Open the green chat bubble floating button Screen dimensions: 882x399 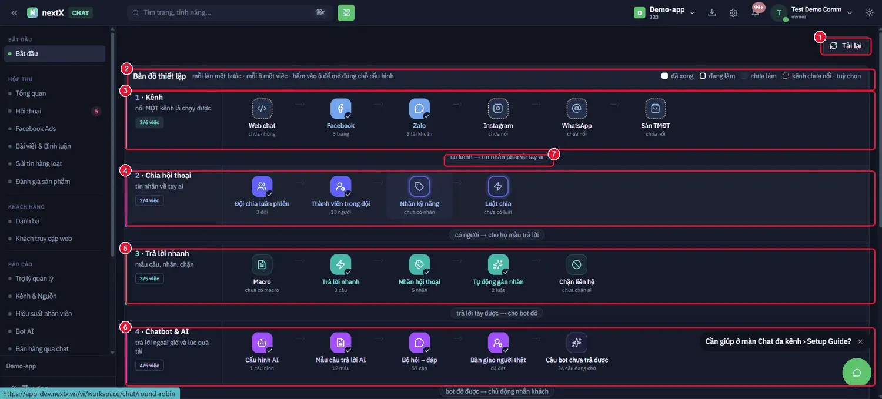pyautogui.click(x=857, y=373)
